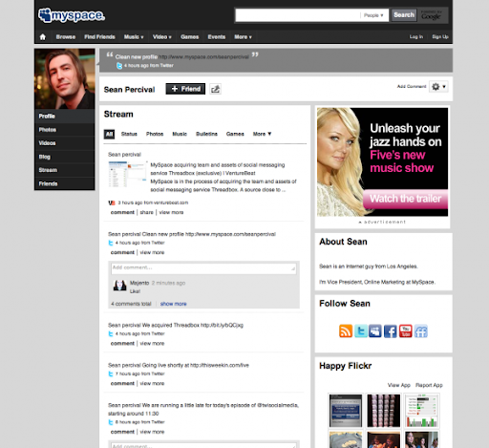Open Videos in the left sidebar
This screenshot has width=489, height=448.
(65, 143)
